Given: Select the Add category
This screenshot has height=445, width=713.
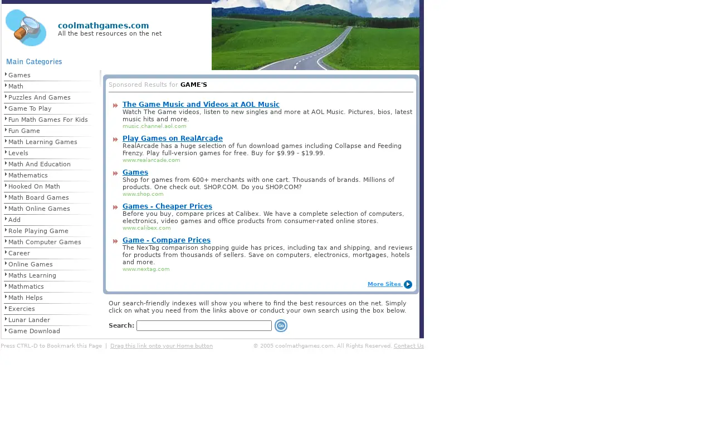Looking at the screenshot, I should click(14, 220).
